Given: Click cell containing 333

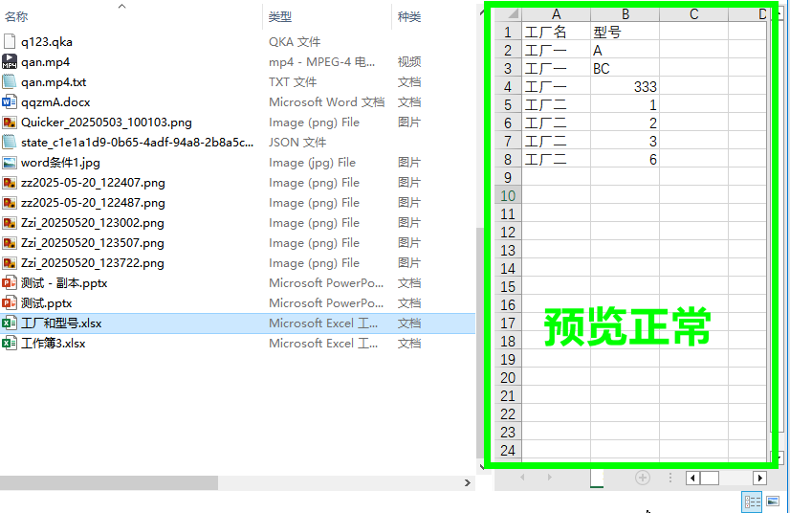Looking at the screenshot, I should coord(625,87).
